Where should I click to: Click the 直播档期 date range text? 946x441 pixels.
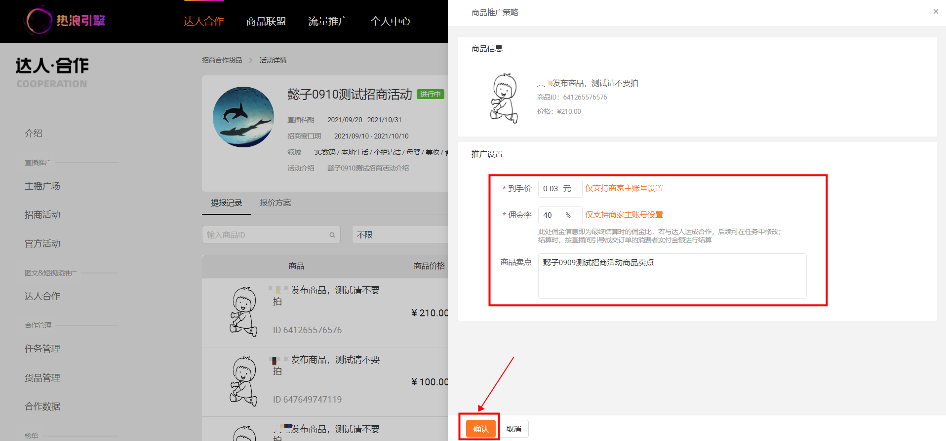[x=364, y=120]
